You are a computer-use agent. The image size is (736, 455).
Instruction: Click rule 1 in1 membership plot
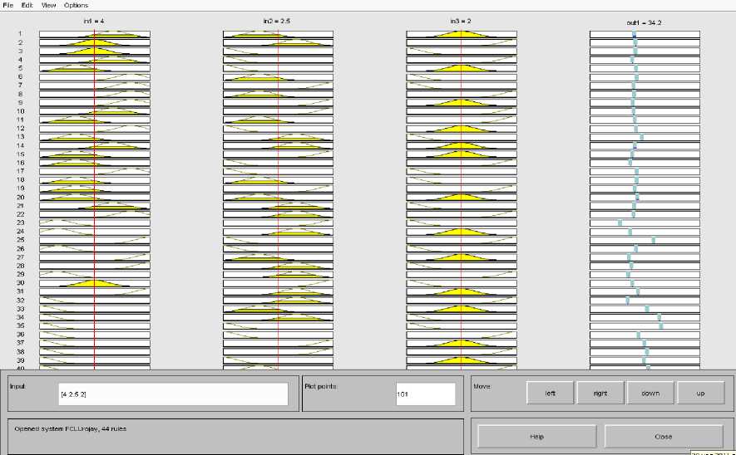pos(94,34)
